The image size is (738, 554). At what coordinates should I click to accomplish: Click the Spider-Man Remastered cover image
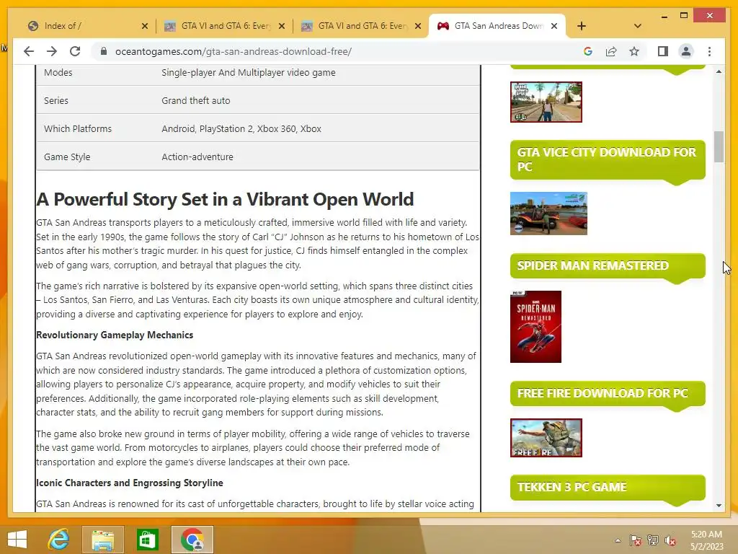[535, 327]
